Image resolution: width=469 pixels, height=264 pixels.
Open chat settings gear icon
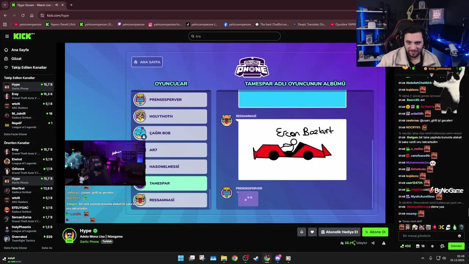tap(432, 246)
